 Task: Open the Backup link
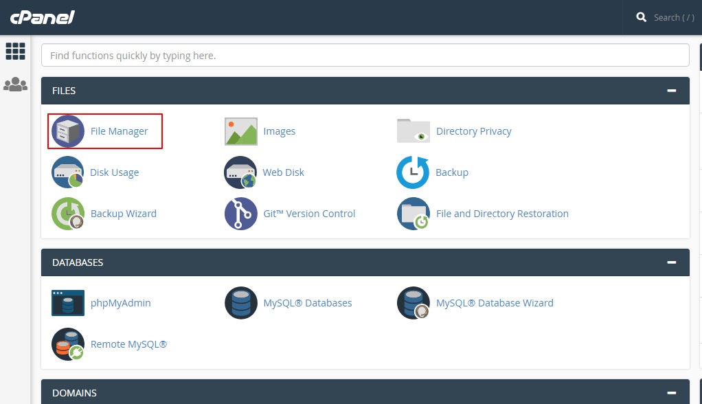[452, 172]
